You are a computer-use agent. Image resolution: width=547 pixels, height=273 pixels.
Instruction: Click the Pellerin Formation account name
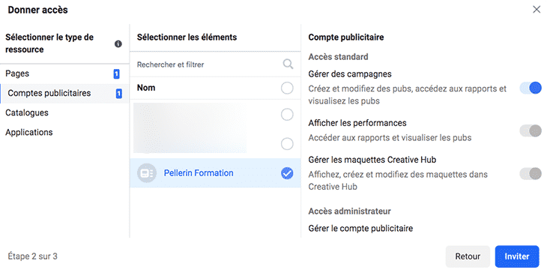199,172
